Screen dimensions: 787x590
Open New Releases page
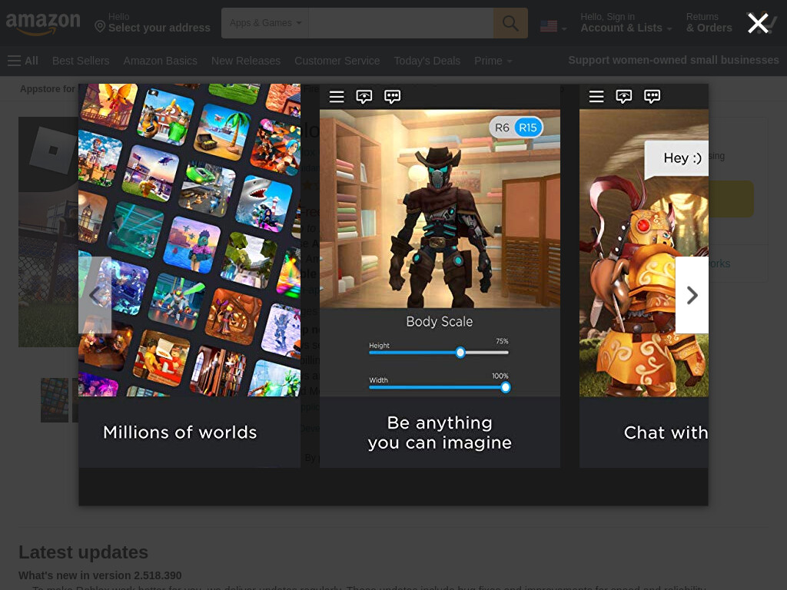pyautogui.click(x=246, y=61)
